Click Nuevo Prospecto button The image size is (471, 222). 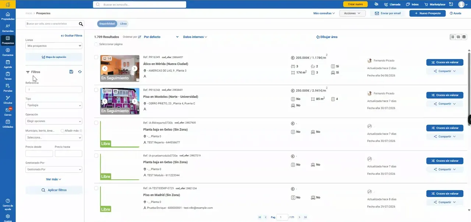(x=427, y=13)
